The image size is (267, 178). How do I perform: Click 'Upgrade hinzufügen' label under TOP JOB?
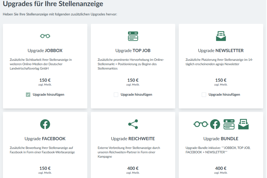(x=136, y=95)
